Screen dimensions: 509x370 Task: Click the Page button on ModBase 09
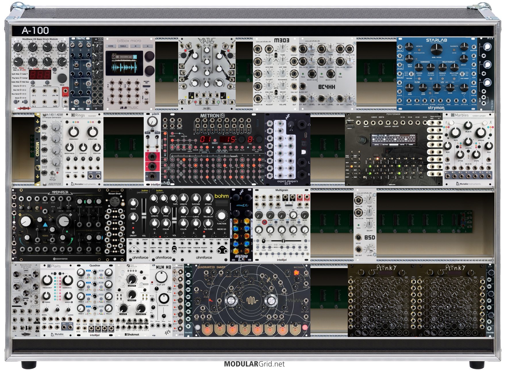[33, 83]
